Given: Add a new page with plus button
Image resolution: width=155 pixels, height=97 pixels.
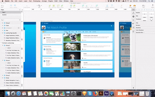Looking at the screenshot, I should 20,10.
